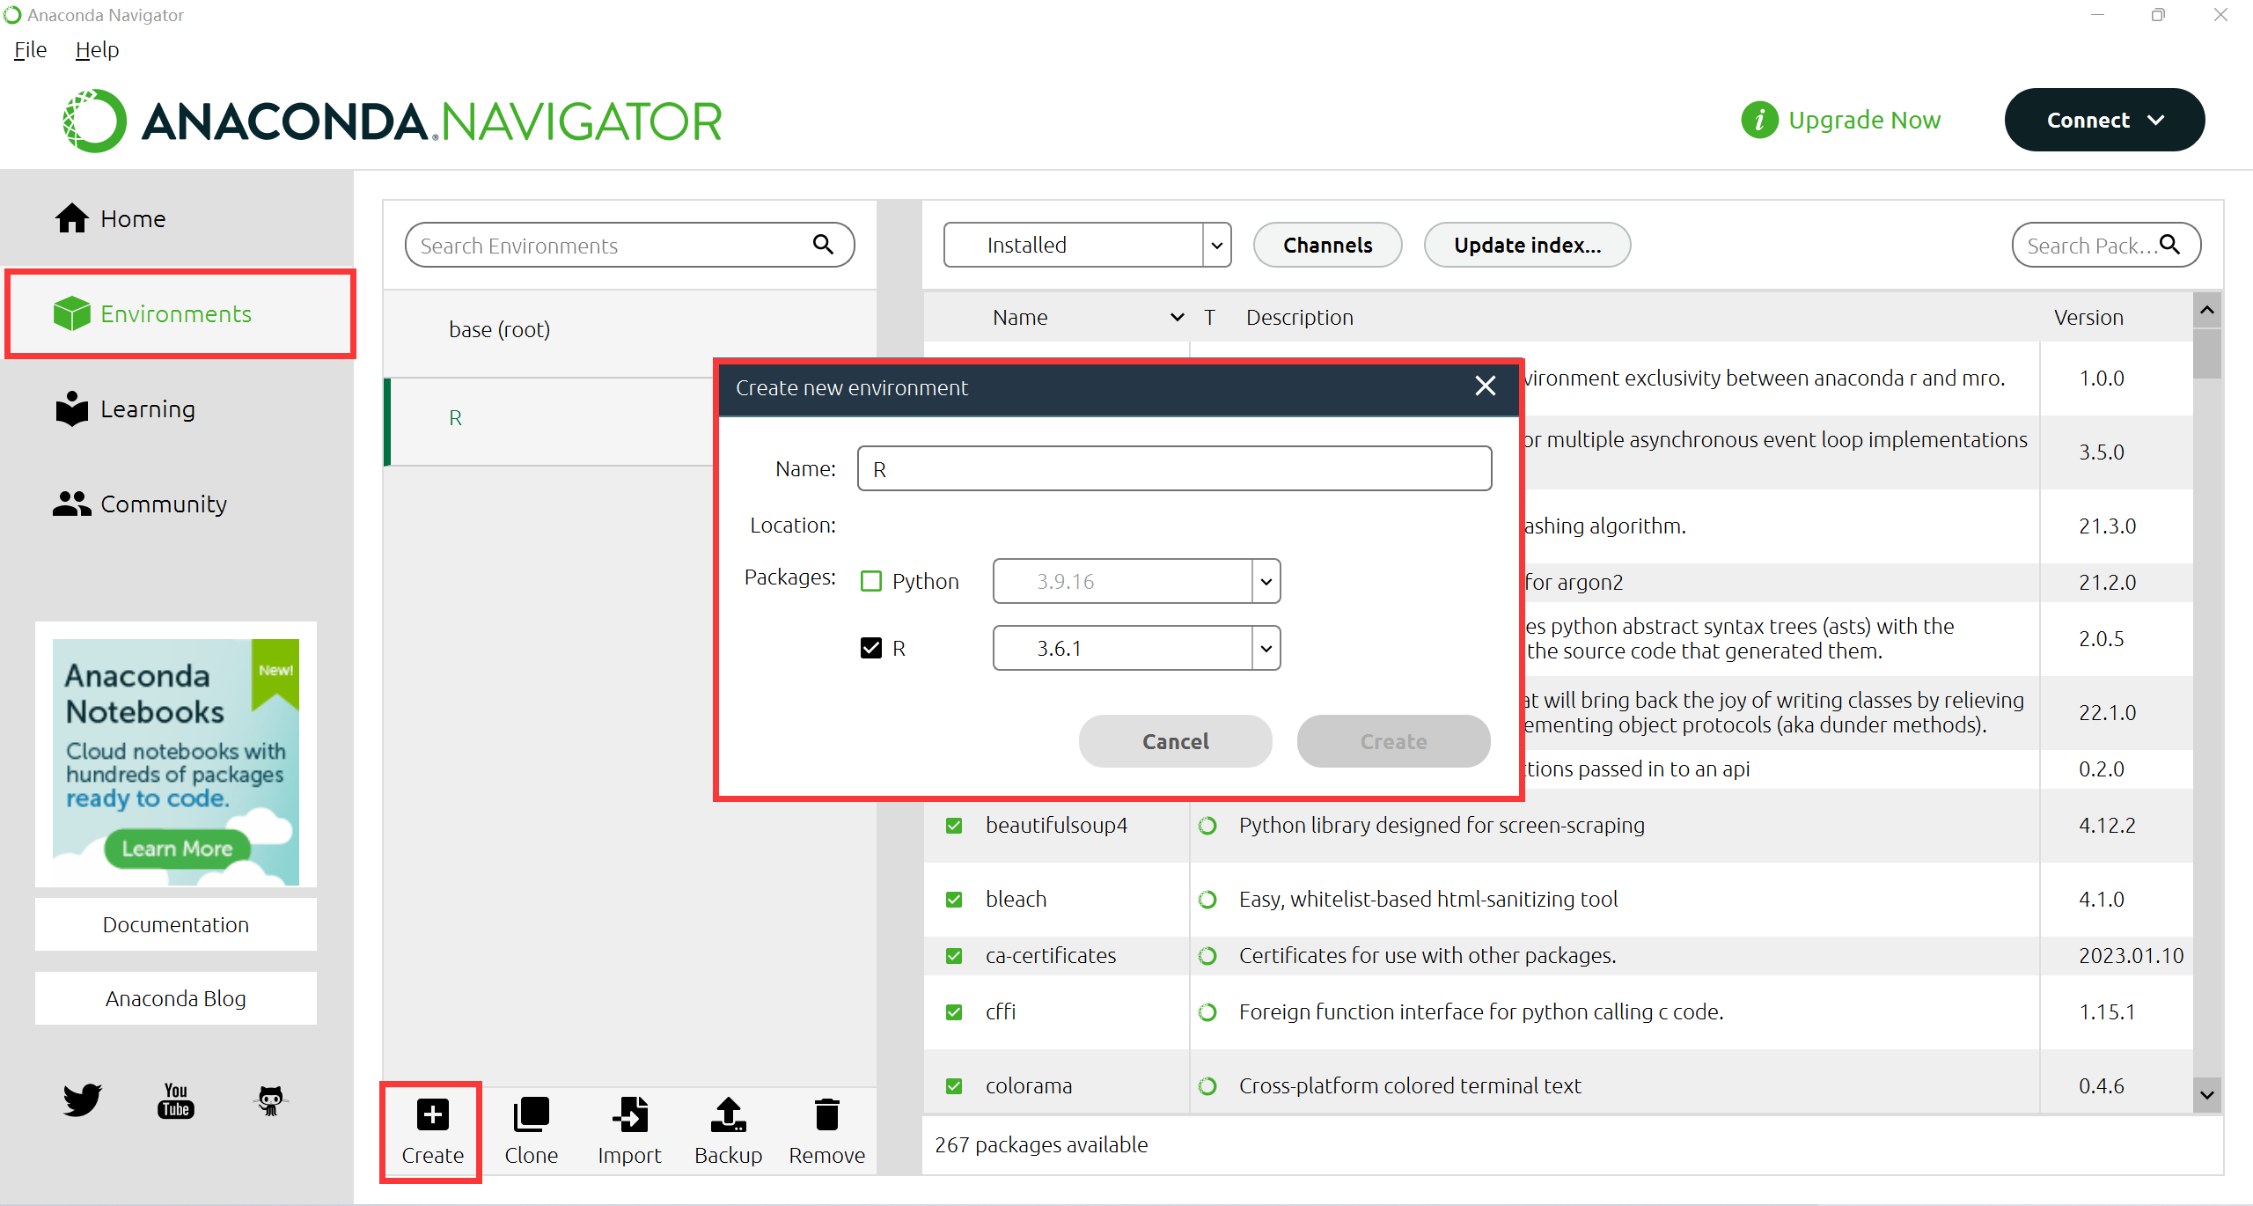Open the File menu
2253x1206 pixels.
tap(30, 49)
